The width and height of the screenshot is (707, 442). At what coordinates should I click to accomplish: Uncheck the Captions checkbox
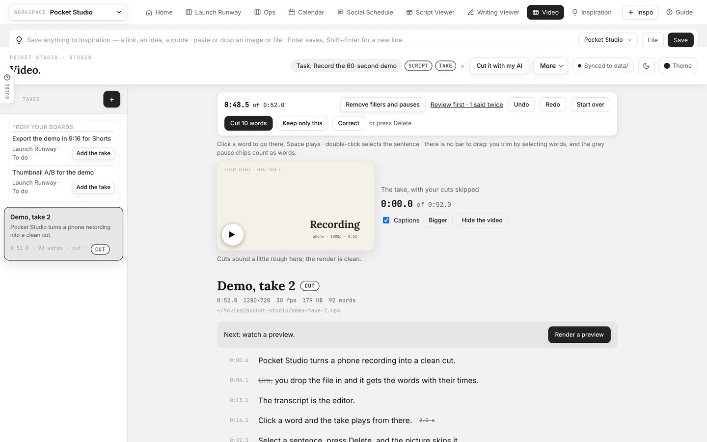pos(386,220)
